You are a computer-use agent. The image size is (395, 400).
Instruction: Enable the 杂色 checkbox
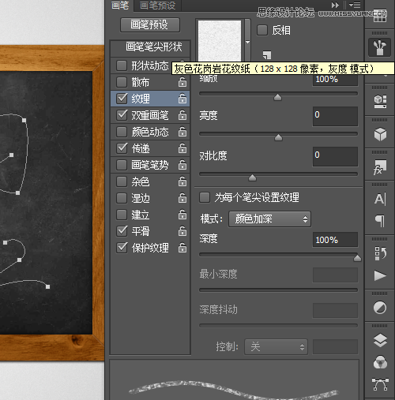(122, 181)
